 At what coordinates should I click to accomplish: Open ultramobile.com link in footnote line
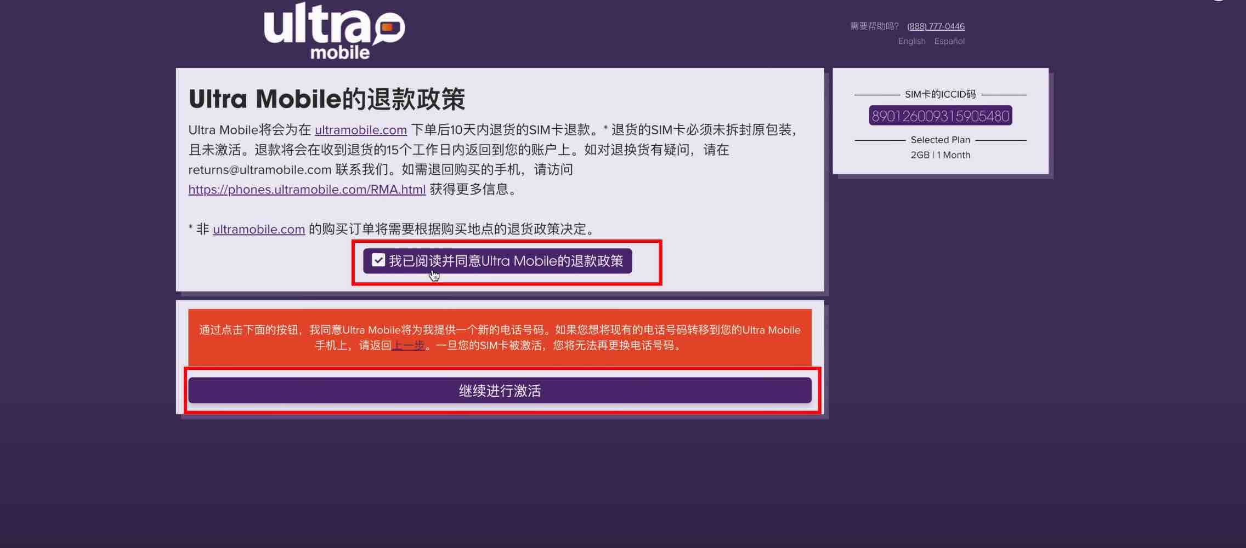click(x=259, y=229)
